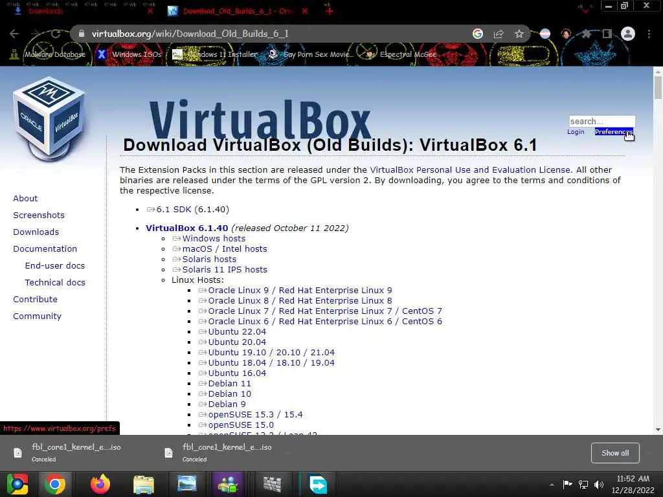Image resolution: width=663 pixels, height=497 pixels.
Task: Click the scrollbar down arrow
Action: 658,430
